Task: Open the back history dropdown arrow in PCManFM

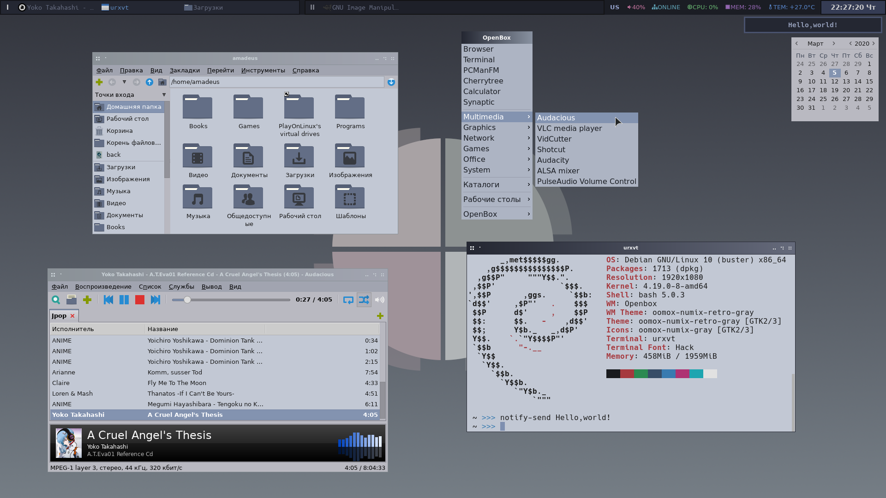Action: pos(124,82)
